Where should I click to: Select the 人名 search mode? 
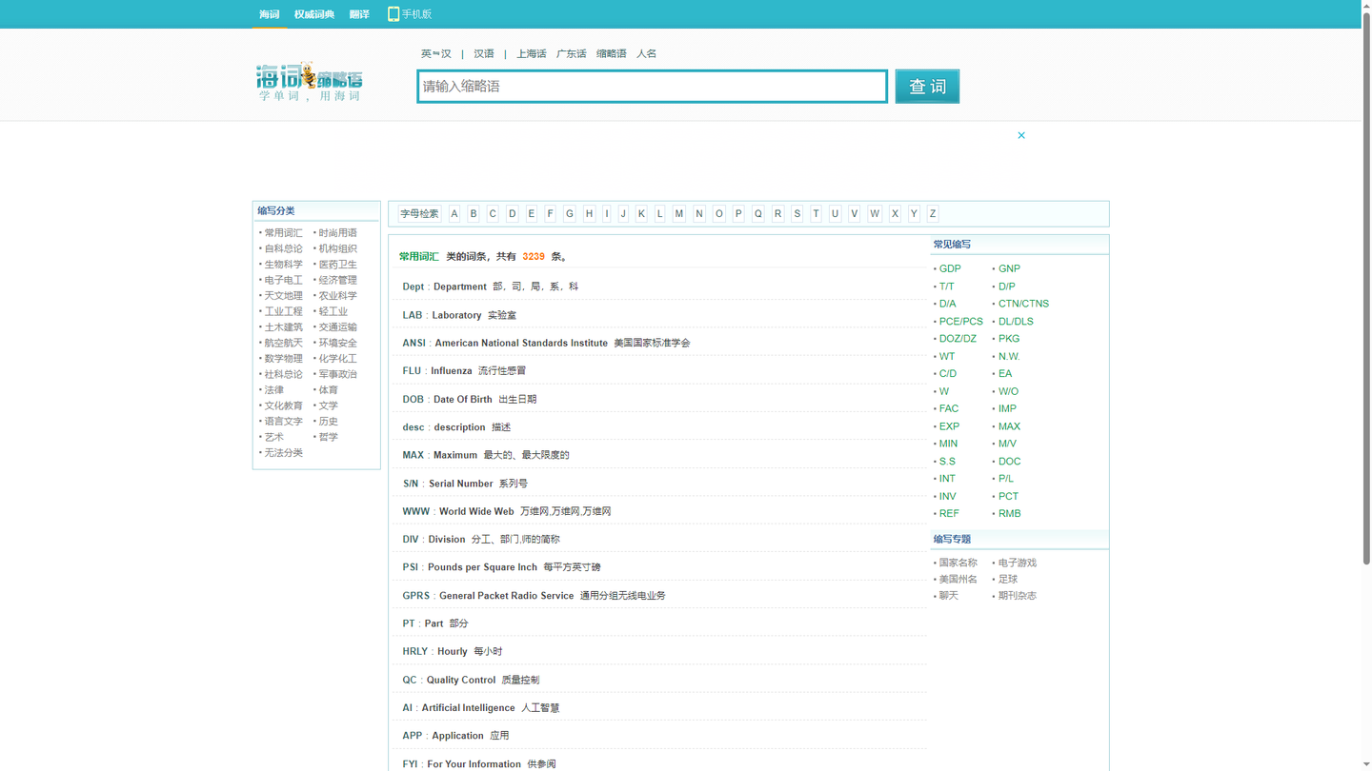click(x=647, y=54)
